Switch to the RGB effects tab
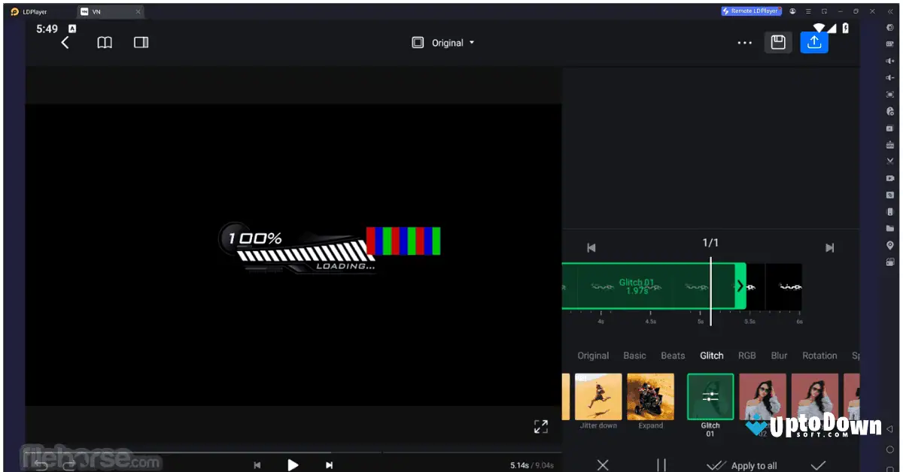This screenshot has width=903, height=472. (x=747, y=355)
